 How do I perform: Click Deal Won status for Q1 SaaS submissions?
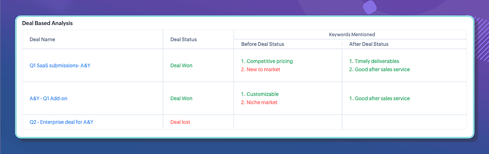pos(181,66)
